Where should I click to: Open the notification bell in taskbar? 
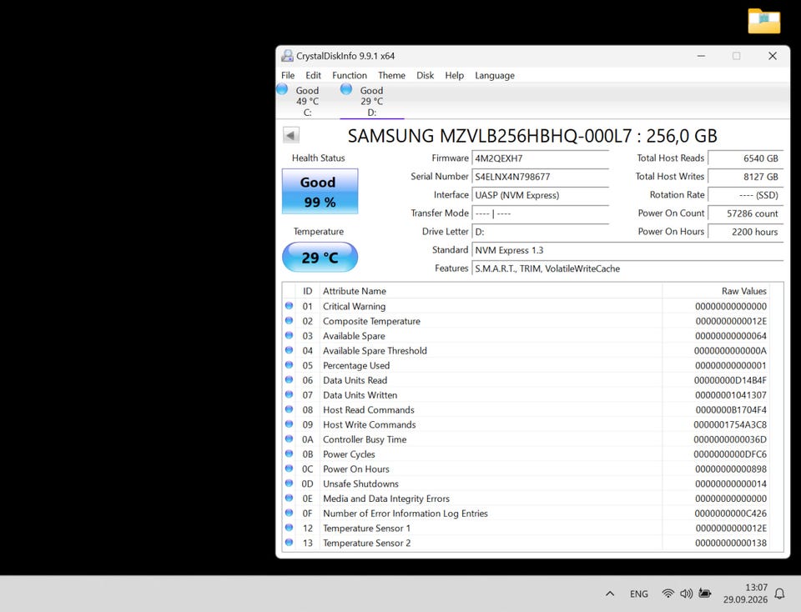(779, 594)
